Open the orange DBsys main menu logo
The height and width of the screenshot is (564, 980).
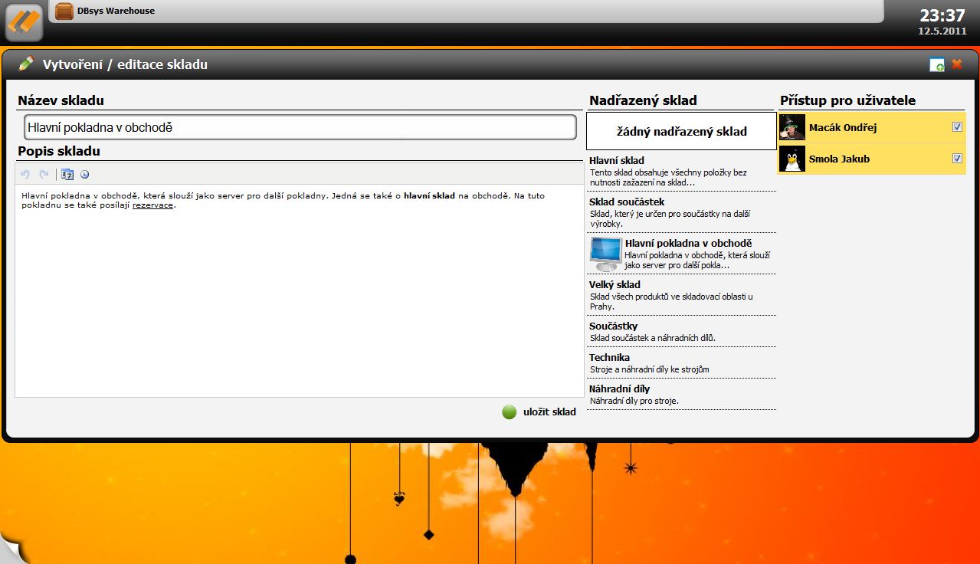[x=24, y=21]
